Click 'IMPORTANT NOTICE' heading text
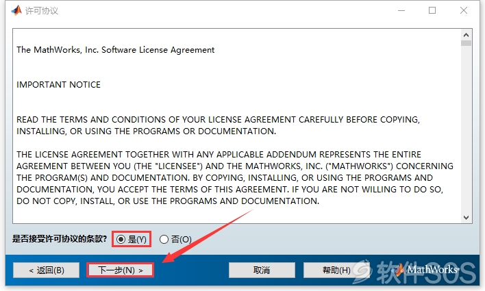This screenshot has height=291, width=485. pyautogui.click(x=58, y=85)
